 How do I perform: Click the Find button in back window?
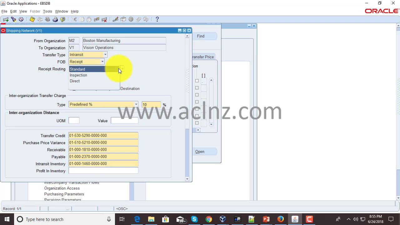coord(205,36)
